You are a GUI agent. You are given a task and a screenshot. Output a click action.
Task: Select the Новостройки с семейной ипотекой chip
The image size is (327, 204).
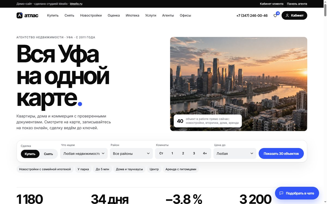45,169
